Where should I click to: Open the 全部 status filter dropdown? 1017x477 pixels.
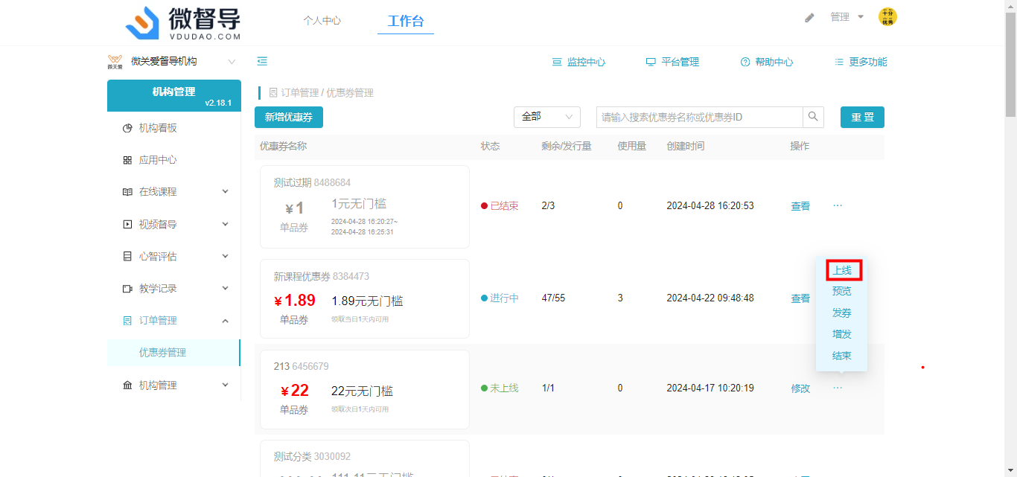[x=547, y=117]
